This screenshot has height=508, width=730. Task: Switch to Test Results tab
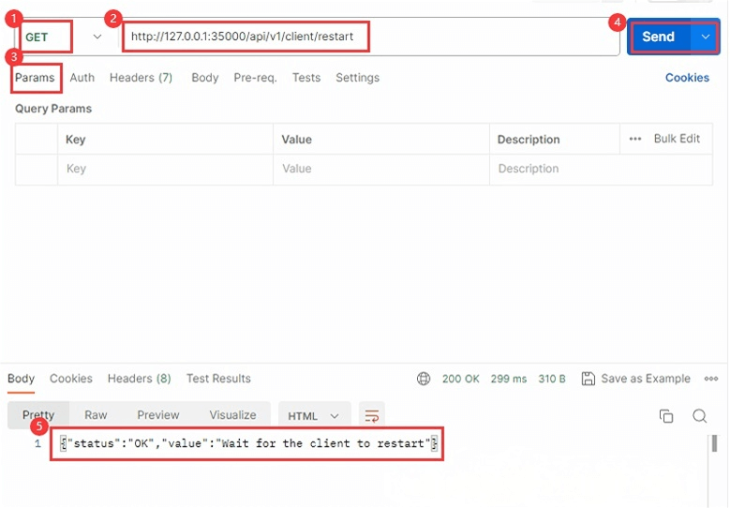pos(218,379)
